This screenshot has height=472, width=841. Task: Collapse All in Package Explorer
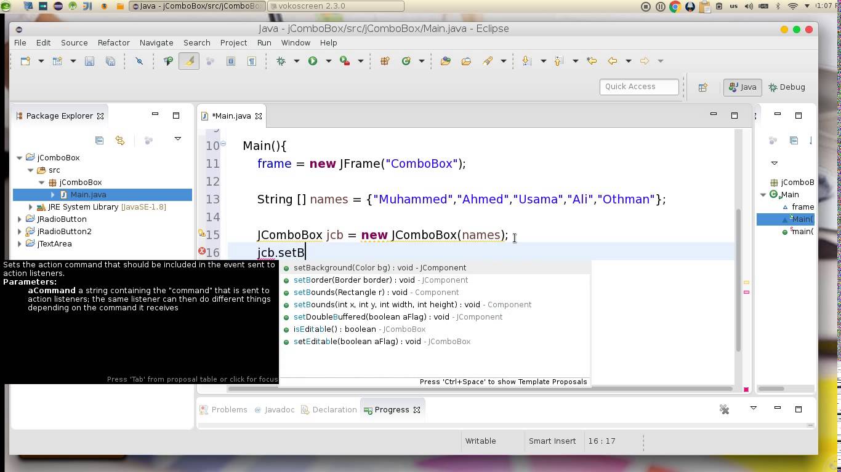coord(99,140)
